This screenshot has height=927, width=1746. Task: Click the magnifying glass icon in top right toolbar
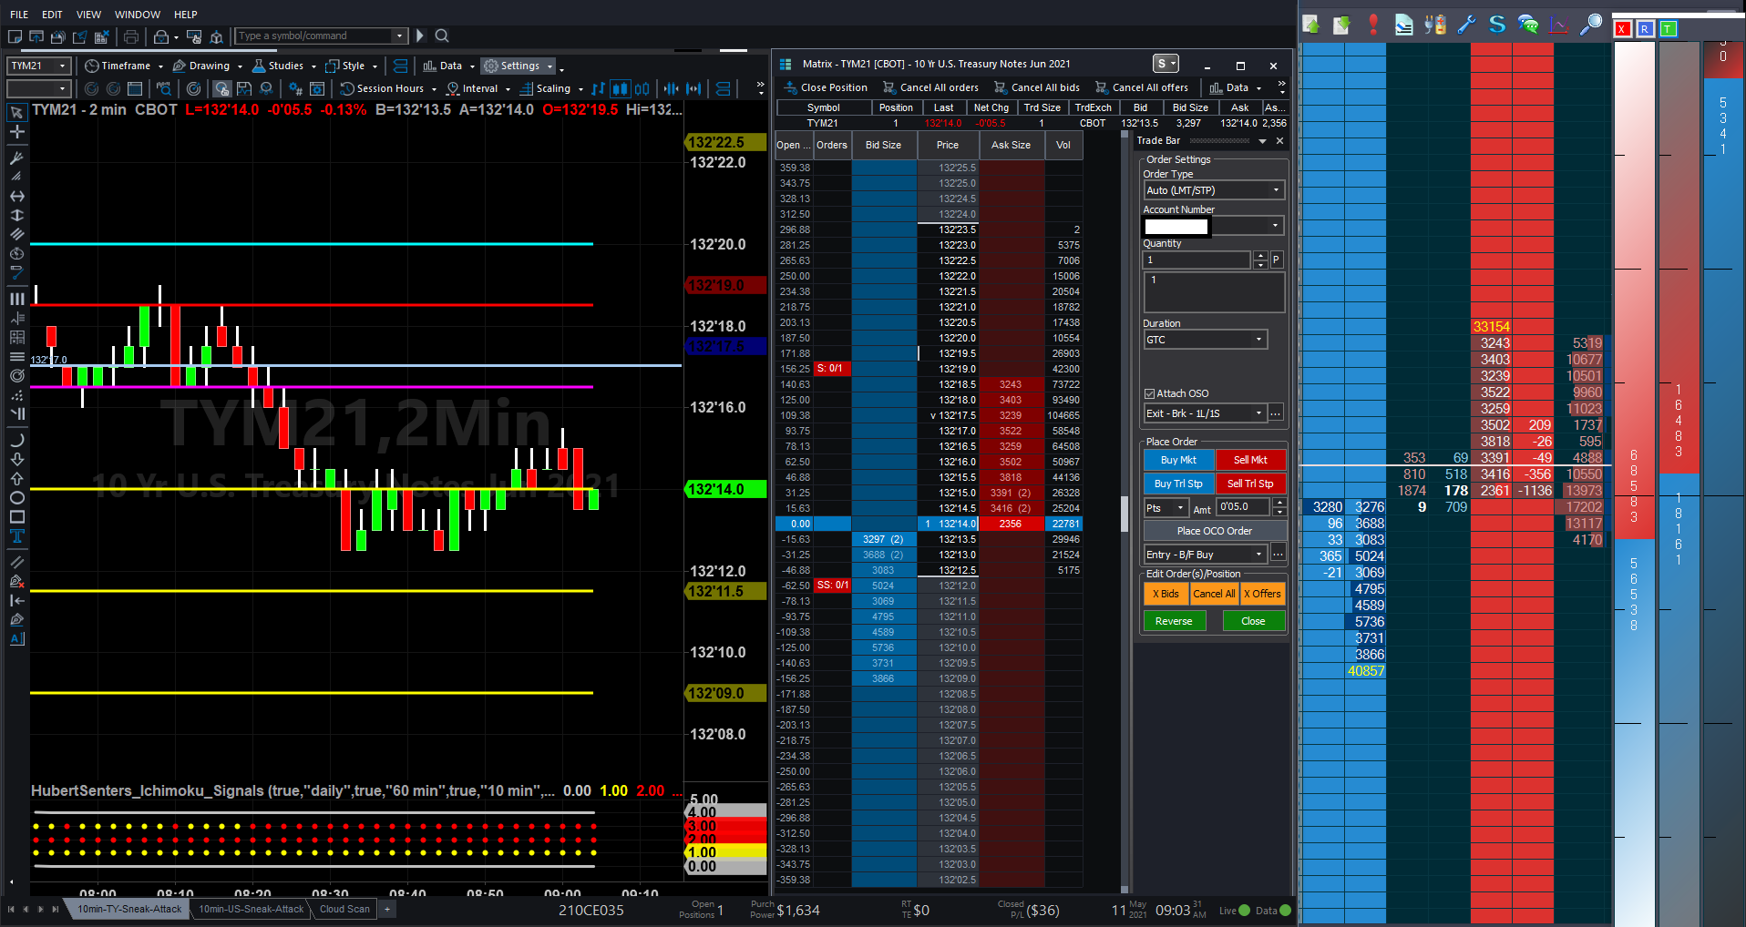tap(1591, 25)
